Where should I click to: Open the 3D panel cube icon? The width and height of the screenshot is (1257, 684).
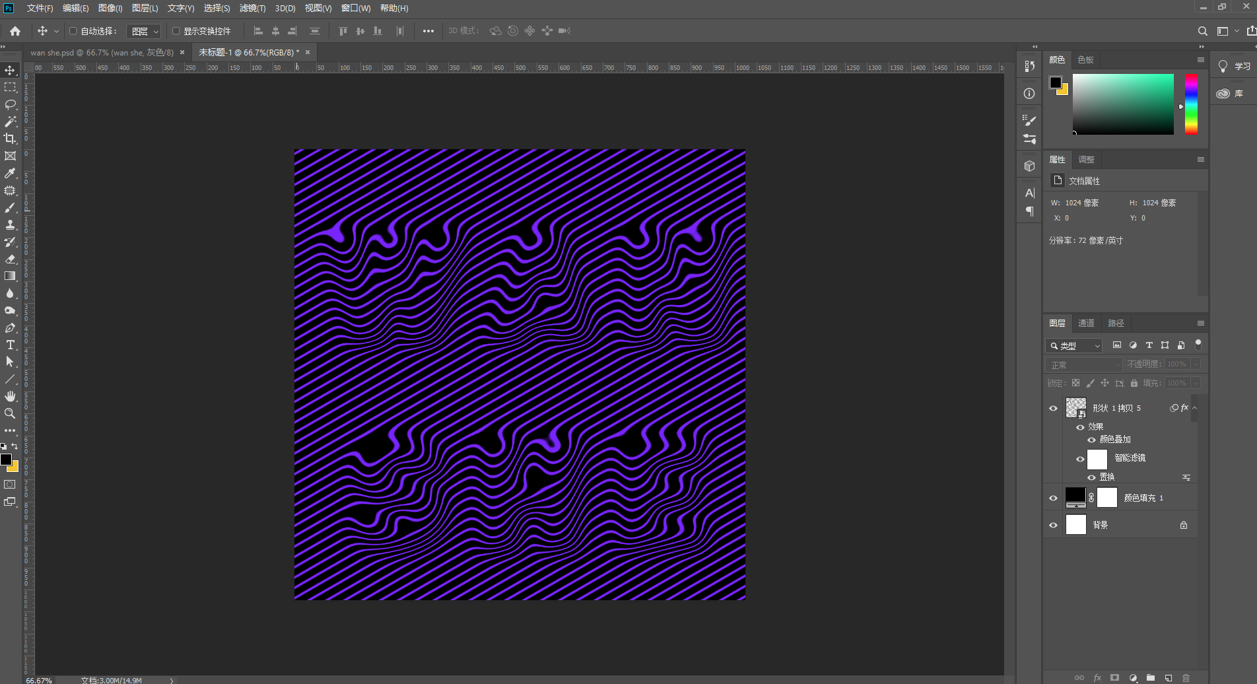point(1029,166)
